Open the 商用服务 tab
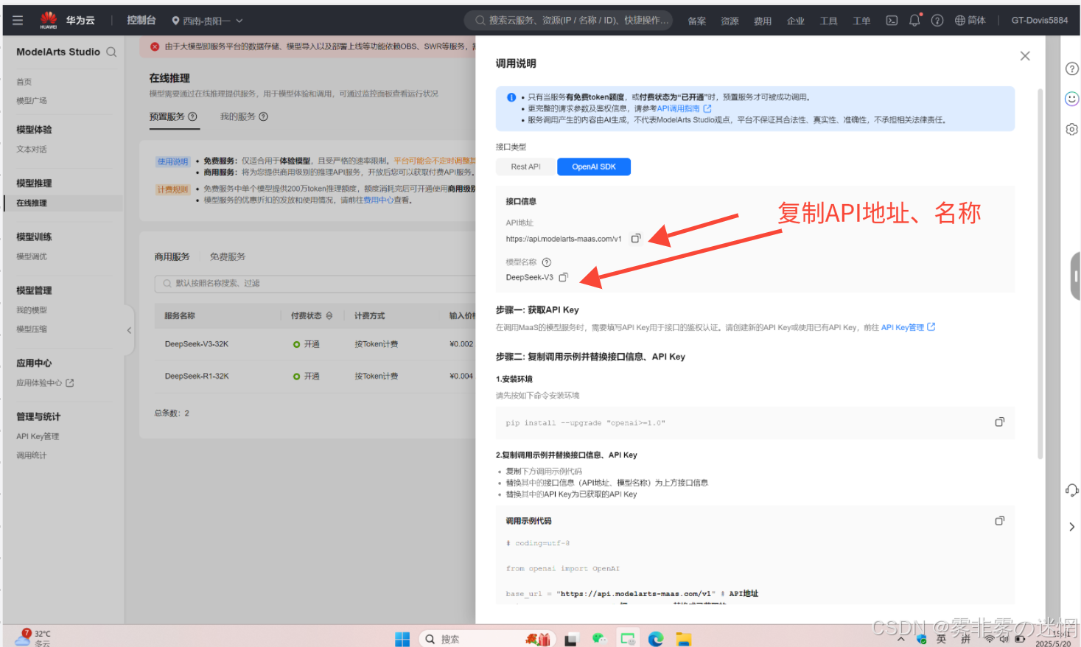Image resolution: width=1081 pixels, height=647 pixels. click(x=172, y=256)
